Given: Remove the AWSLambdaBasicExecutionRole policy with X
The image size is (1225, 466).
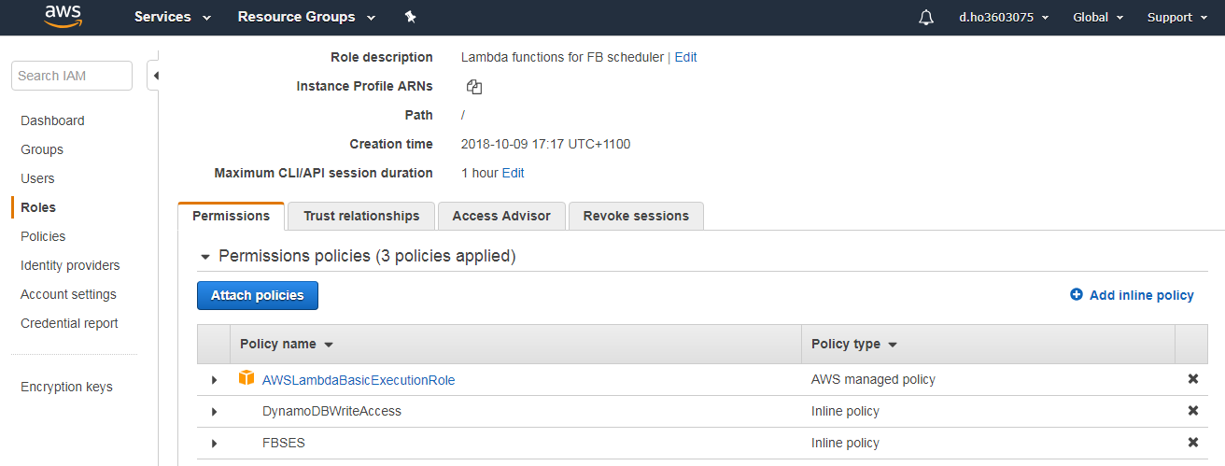Looking at the screenshot, I should tap(1192, 379).
